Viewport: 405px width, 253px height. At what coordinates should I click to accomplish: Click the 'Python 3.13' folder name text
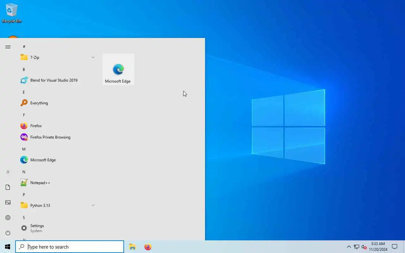click(x=40, y=206)
